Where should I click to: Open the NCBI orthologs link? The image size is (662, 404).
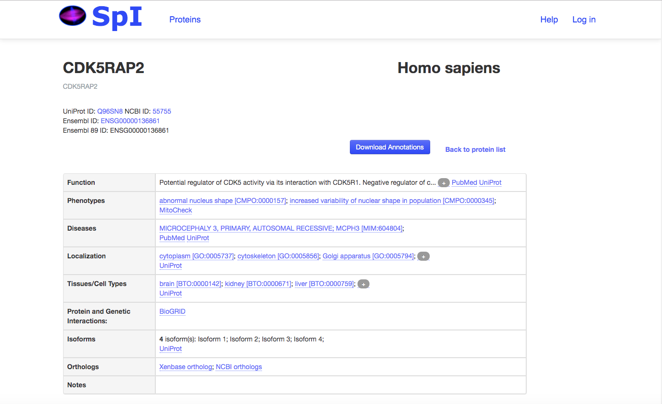point(239,367)
